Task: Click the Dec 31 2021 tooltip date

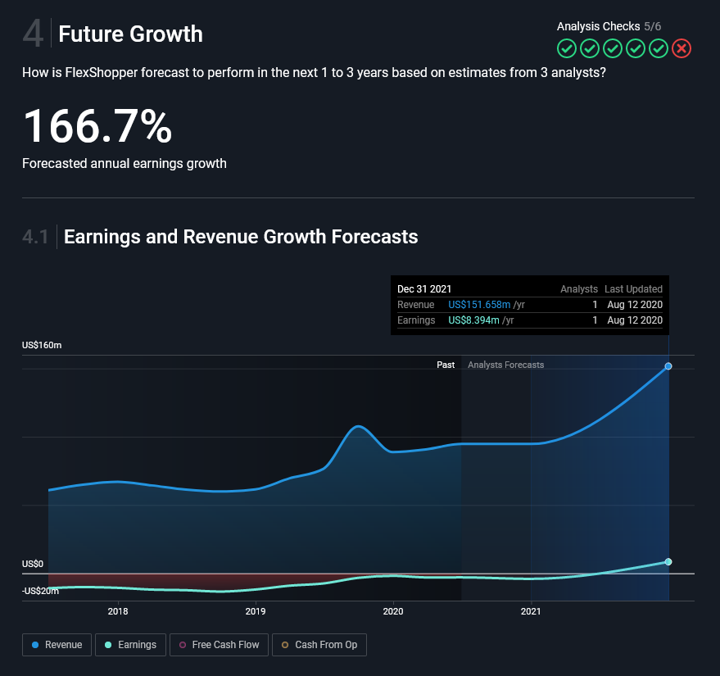Action: click(424, 289)
